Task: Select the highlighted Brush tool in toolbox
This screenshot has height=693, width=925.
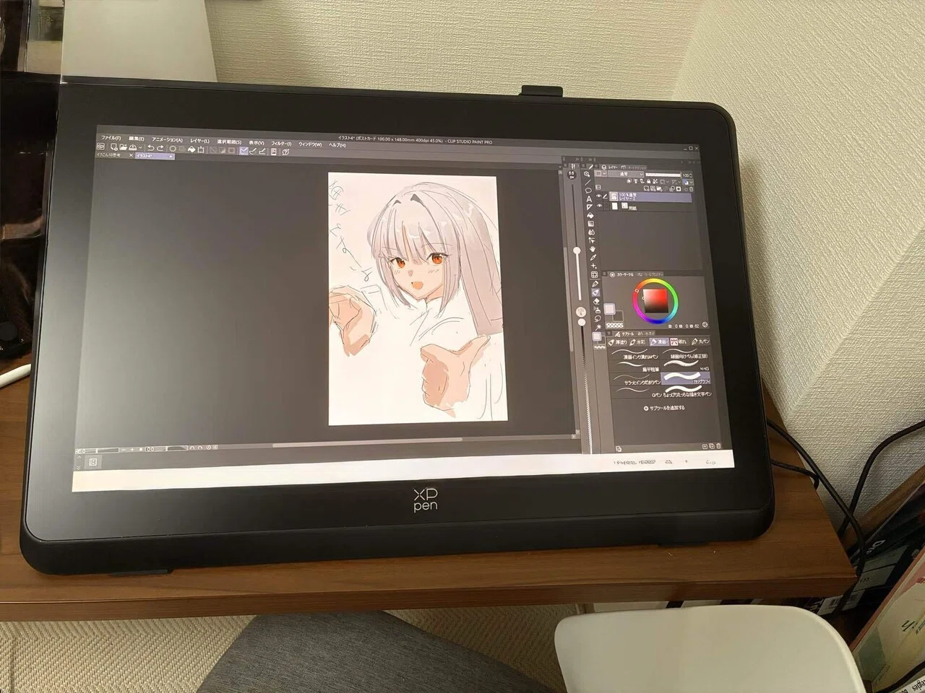Action: (x=595, y=292)
